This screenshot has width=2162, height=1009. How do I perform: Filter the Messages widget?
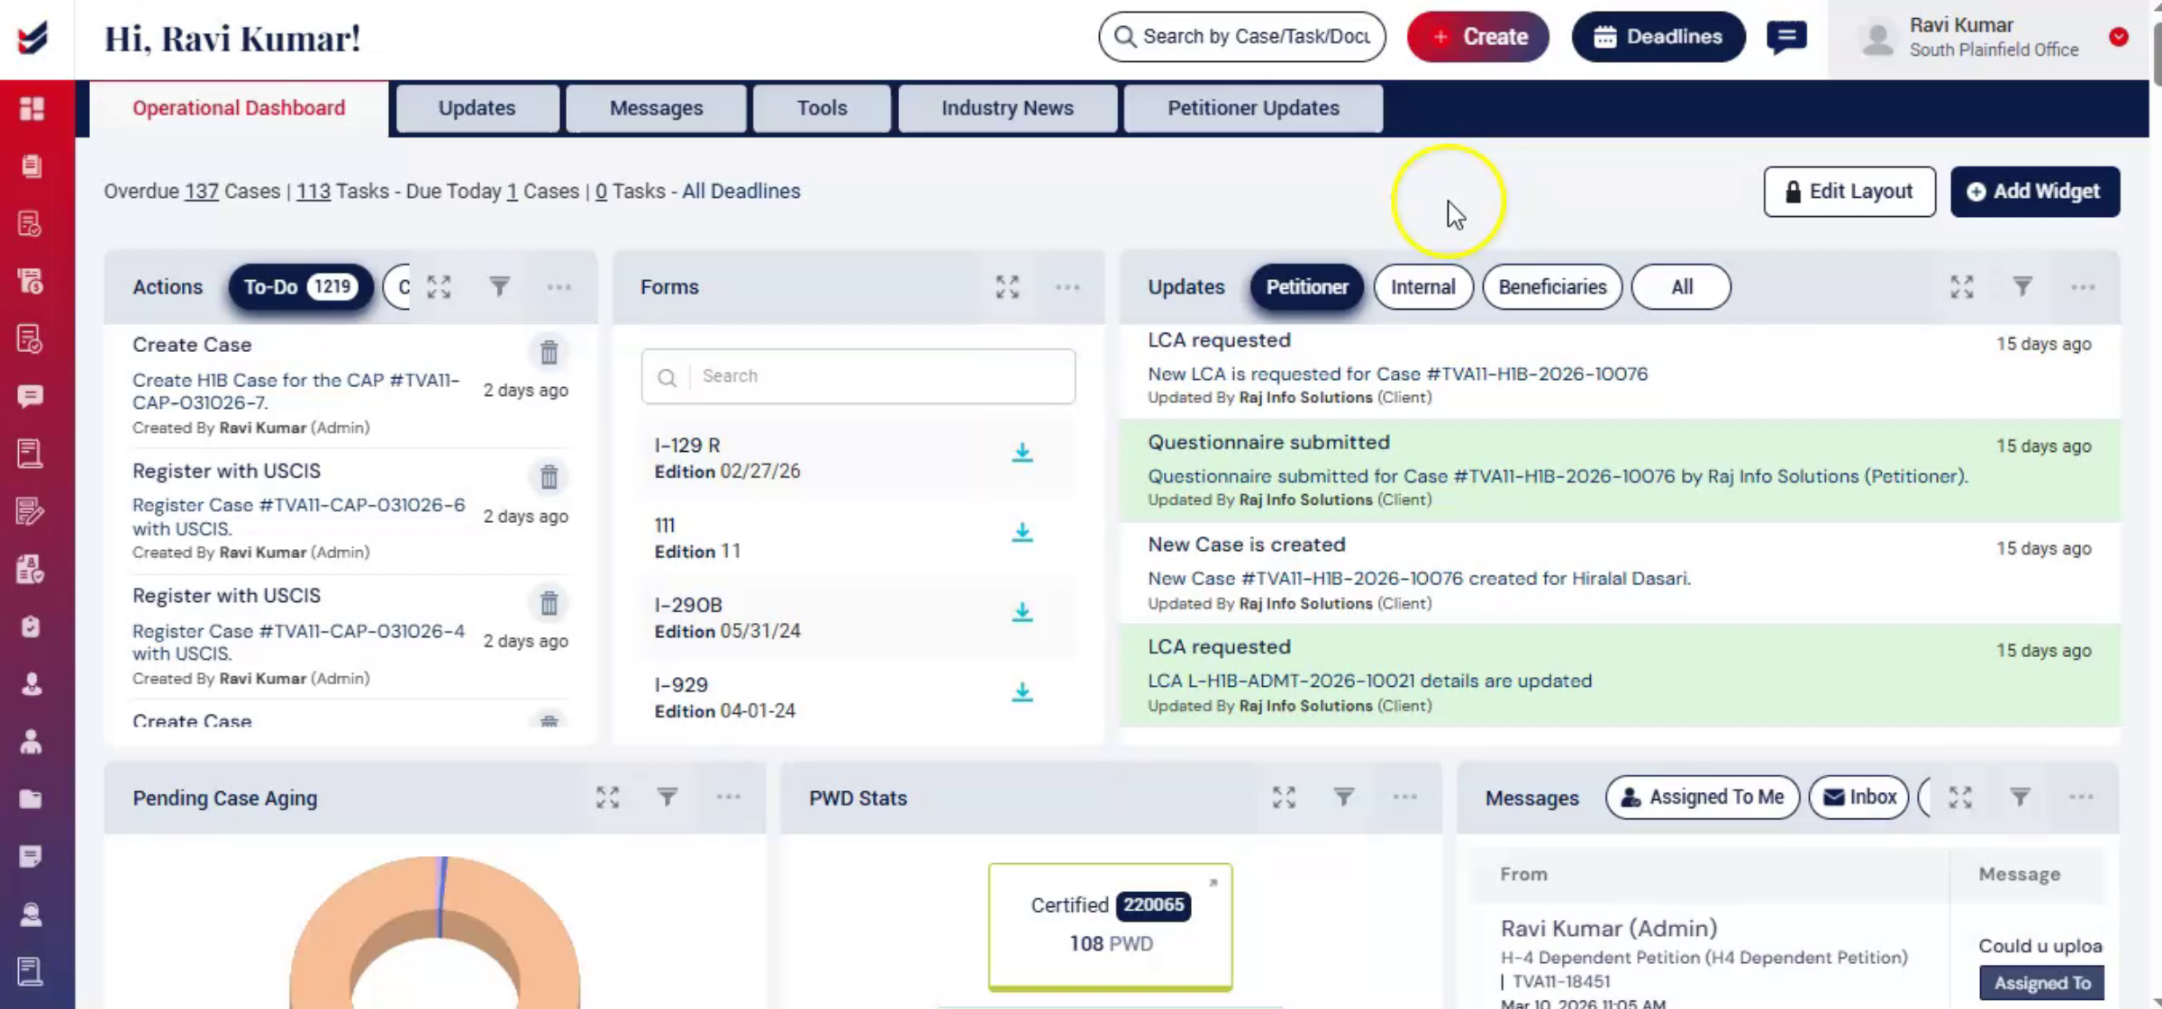coord(2021,797)
